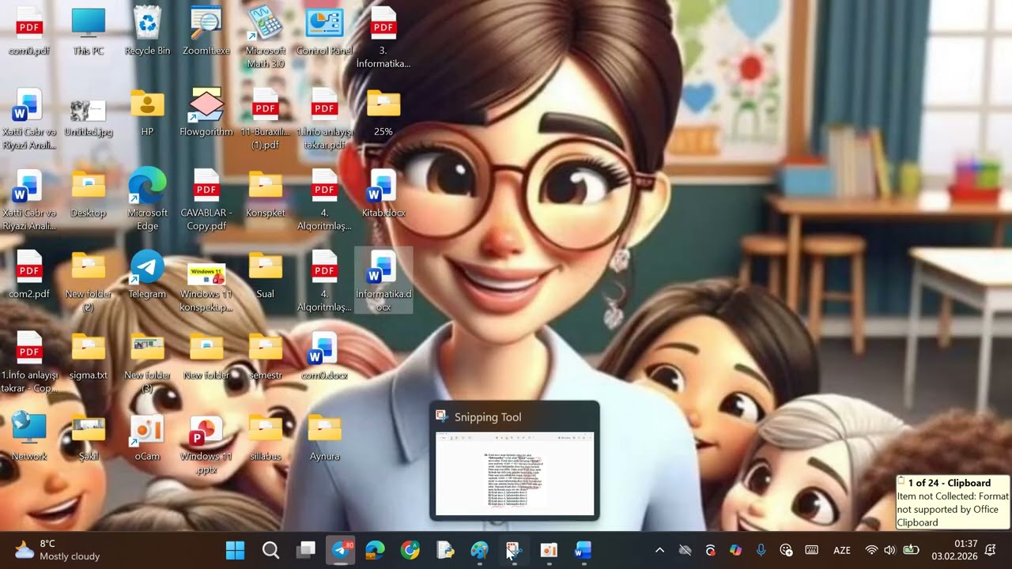Click the Clipboard notification tooltip

(x=953, y=503)
